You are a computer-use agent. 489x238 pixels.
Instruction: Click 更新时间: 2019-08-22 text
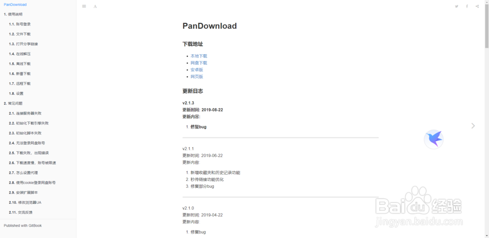tap(203, 110)
